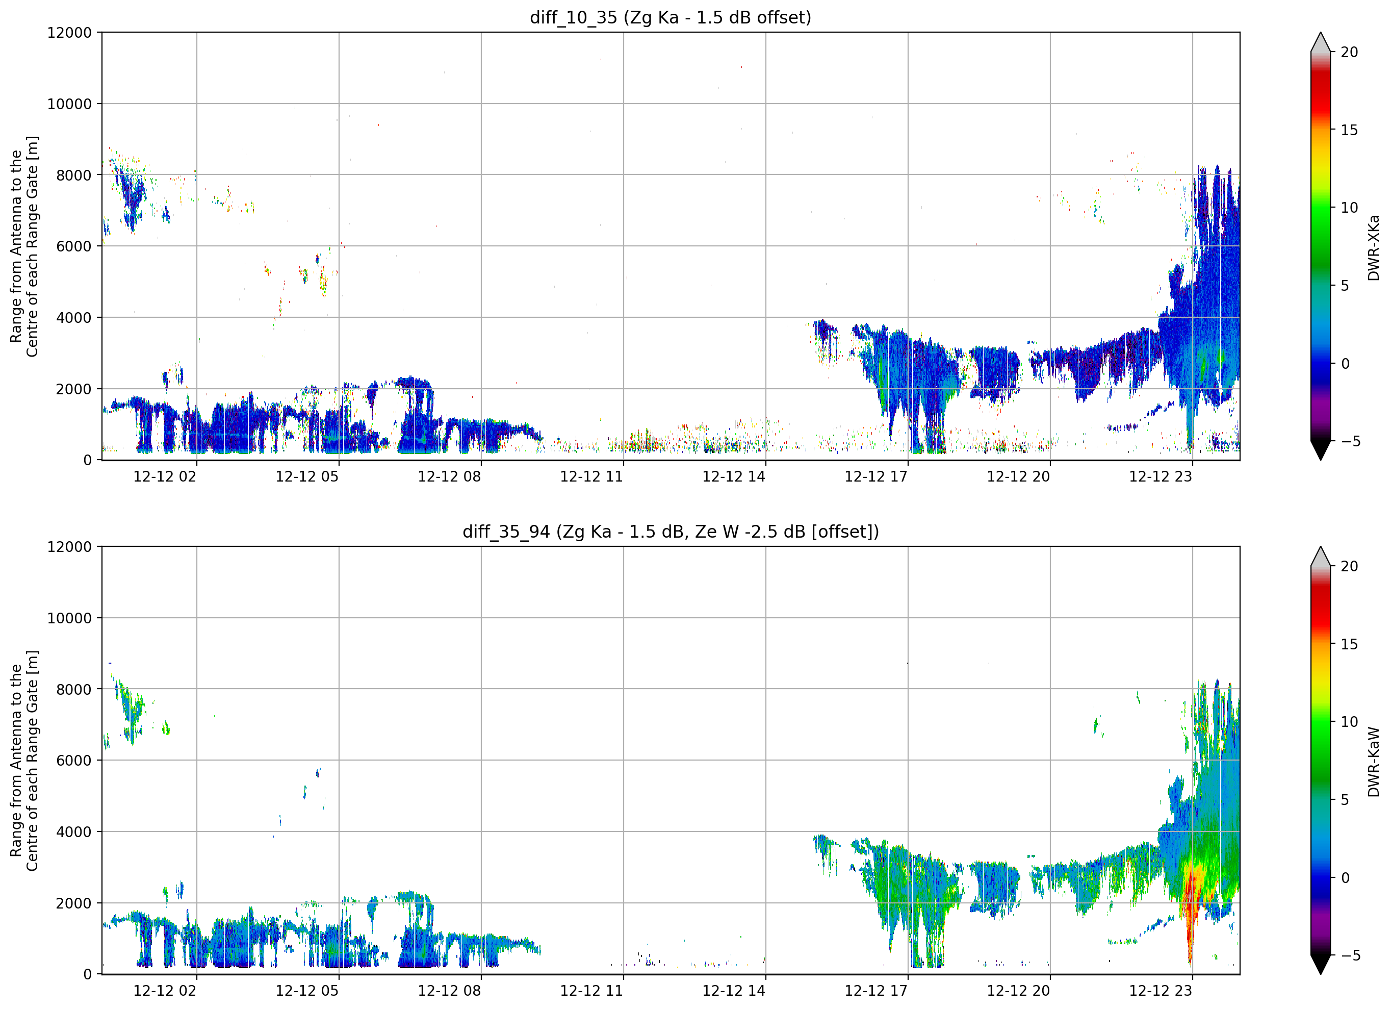Click the 12-12 11 x-tick on bottom plot
1391x1009 pixels.
pos(592,991)
